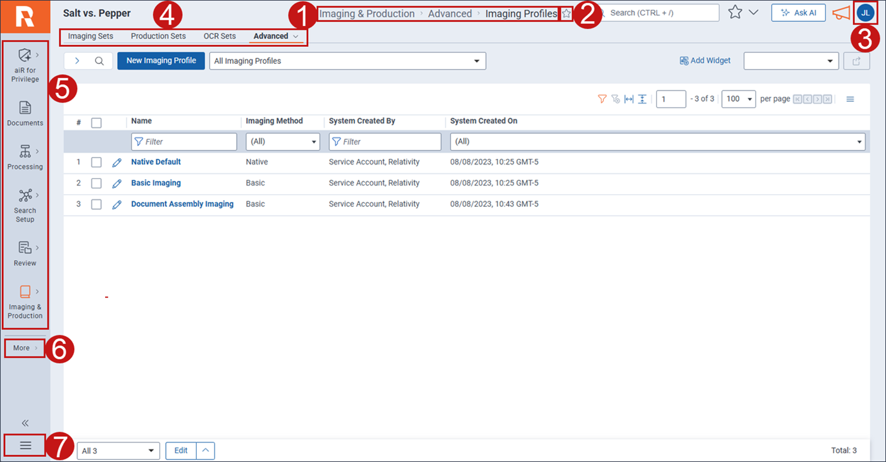886x462 pixels.
Task: Switch to the OCR Sets tab
Action: point(220,36)
